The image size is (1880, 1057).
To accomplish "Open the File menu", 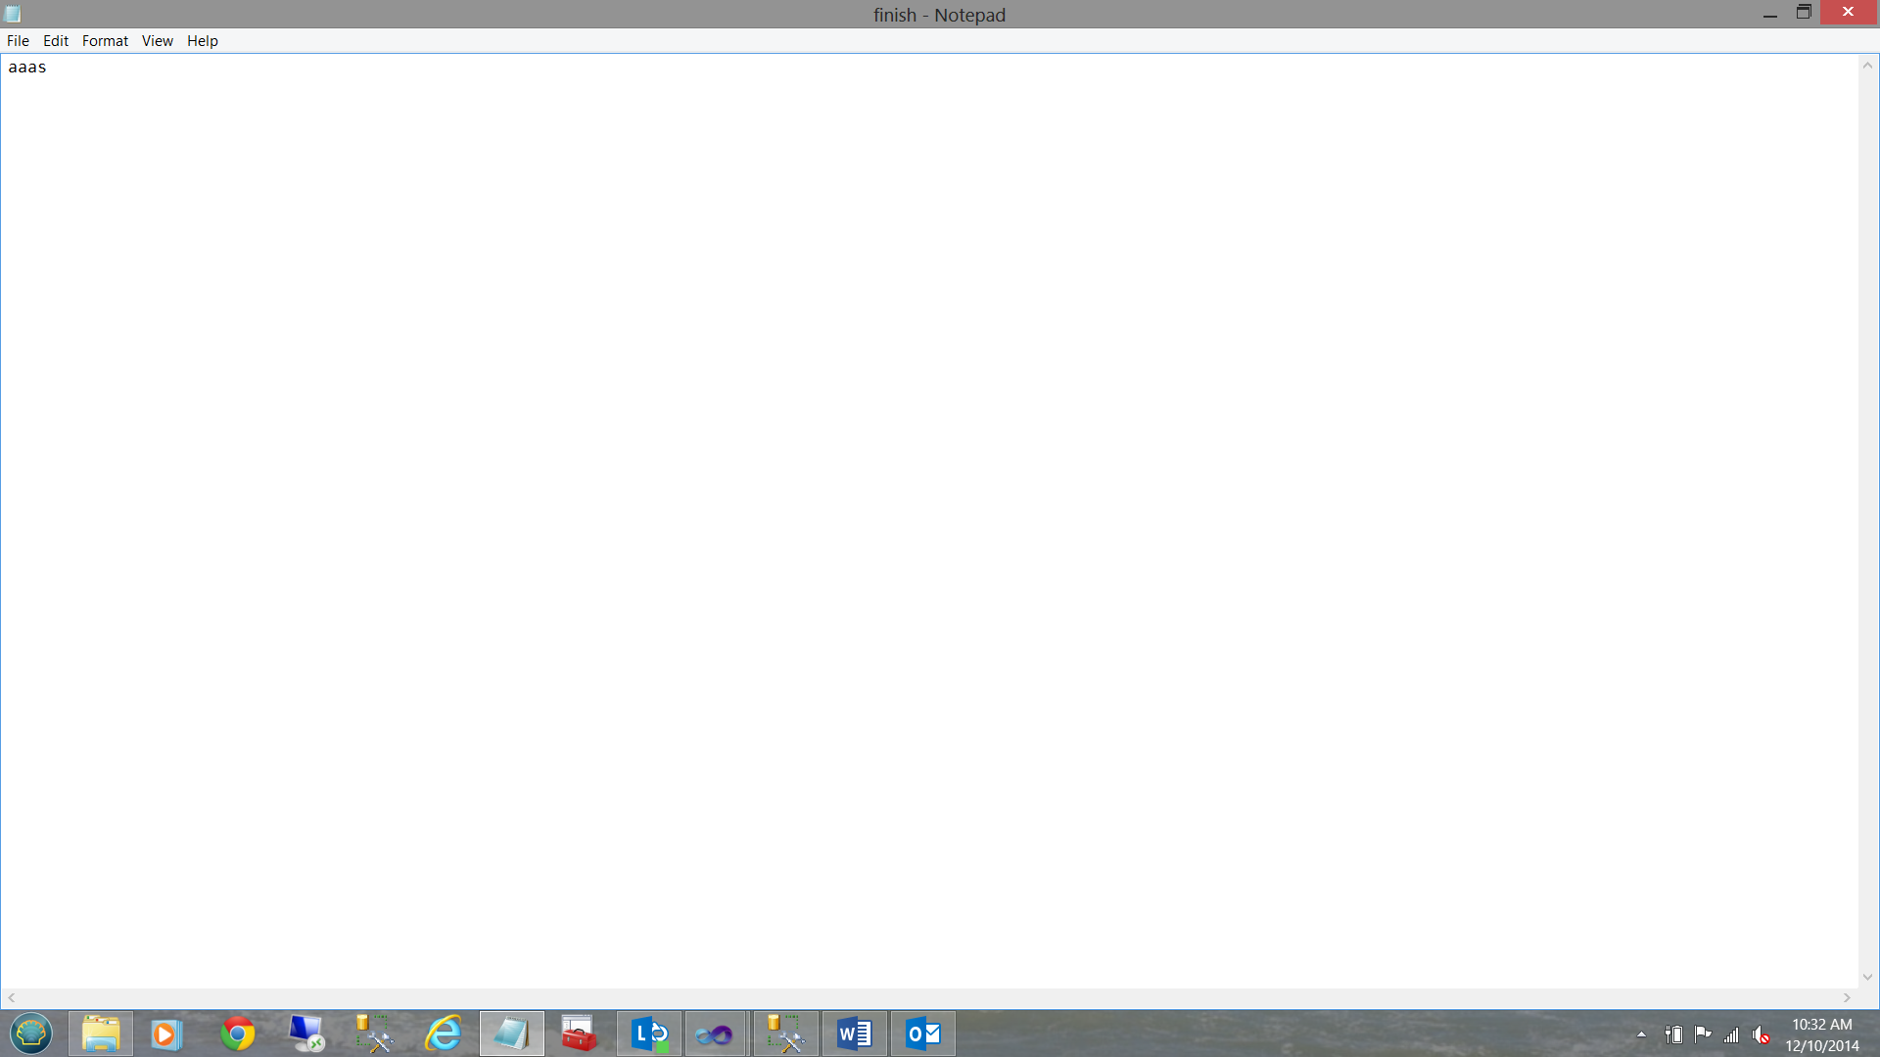I will click(x=18, y=41).
